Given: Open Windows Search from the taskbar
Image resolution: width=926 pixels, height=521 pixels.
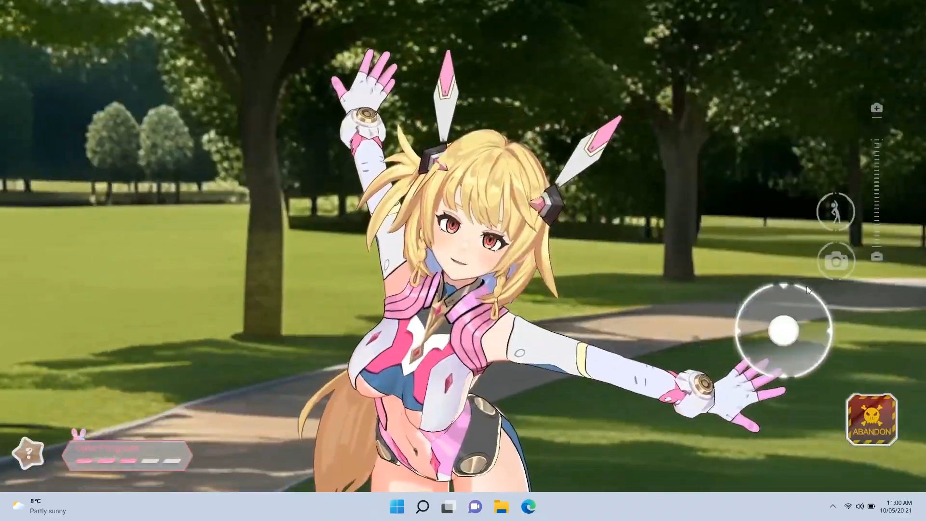Looking at the screenshot, I should click(422, 507).
